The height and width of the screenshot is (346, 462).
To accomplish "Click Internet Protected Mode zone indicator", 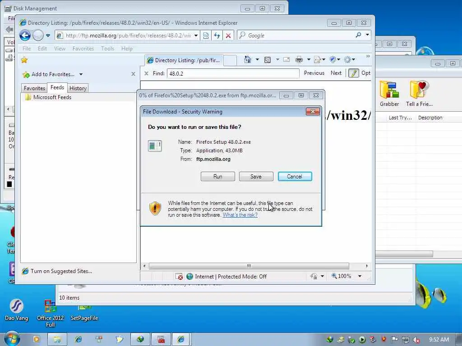I will click(x=226, y=277).
